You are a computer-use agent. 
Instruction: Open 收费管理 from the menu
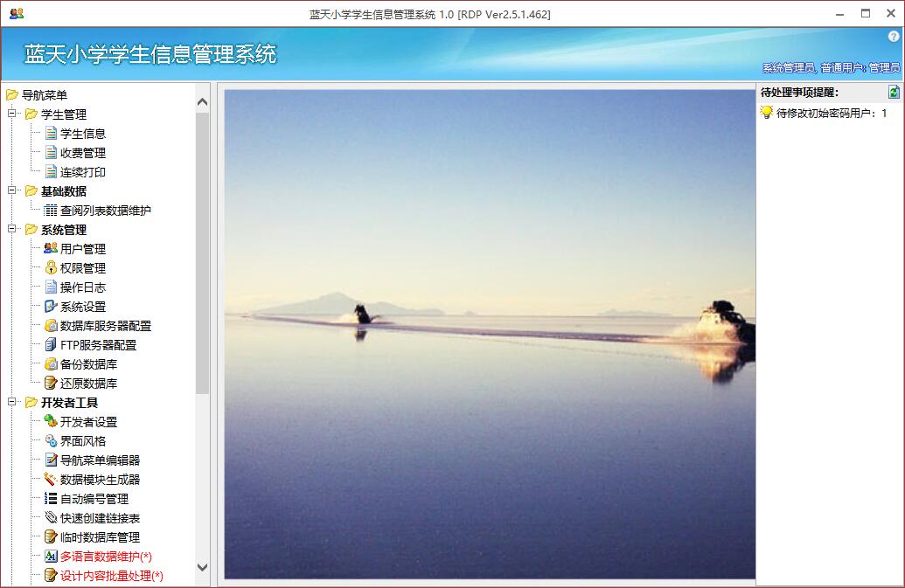[x=83, y=153]
